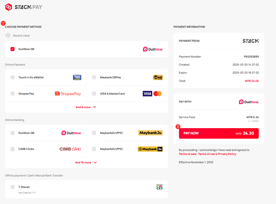Click the DuitNow logo under Online Banking
276x204 pixels.
[x=71, y=133]
